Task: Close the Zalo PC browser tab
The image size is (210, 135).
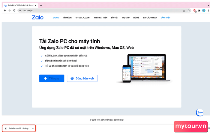Action: (35, 5)
